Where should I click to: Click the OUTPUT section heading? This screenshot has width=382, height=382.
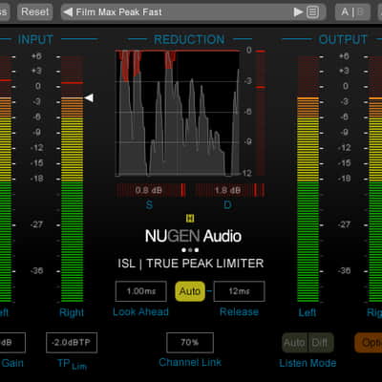(x=343, y=40)
